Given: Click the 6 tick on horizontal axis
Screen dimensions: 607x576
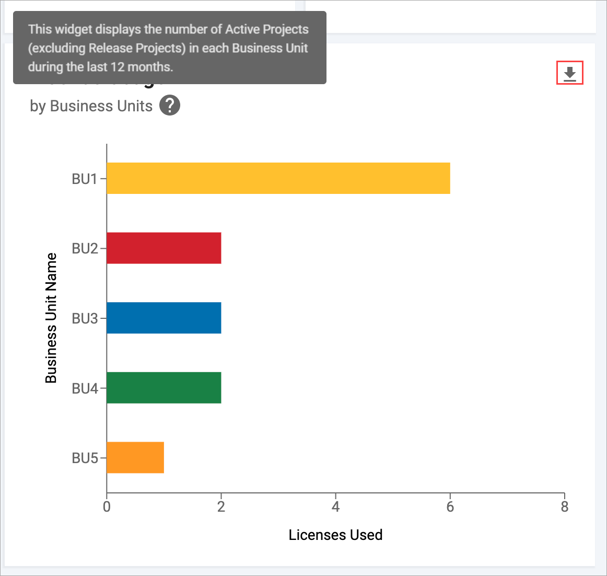Looking at the screenshot, I should click(450, 506).
